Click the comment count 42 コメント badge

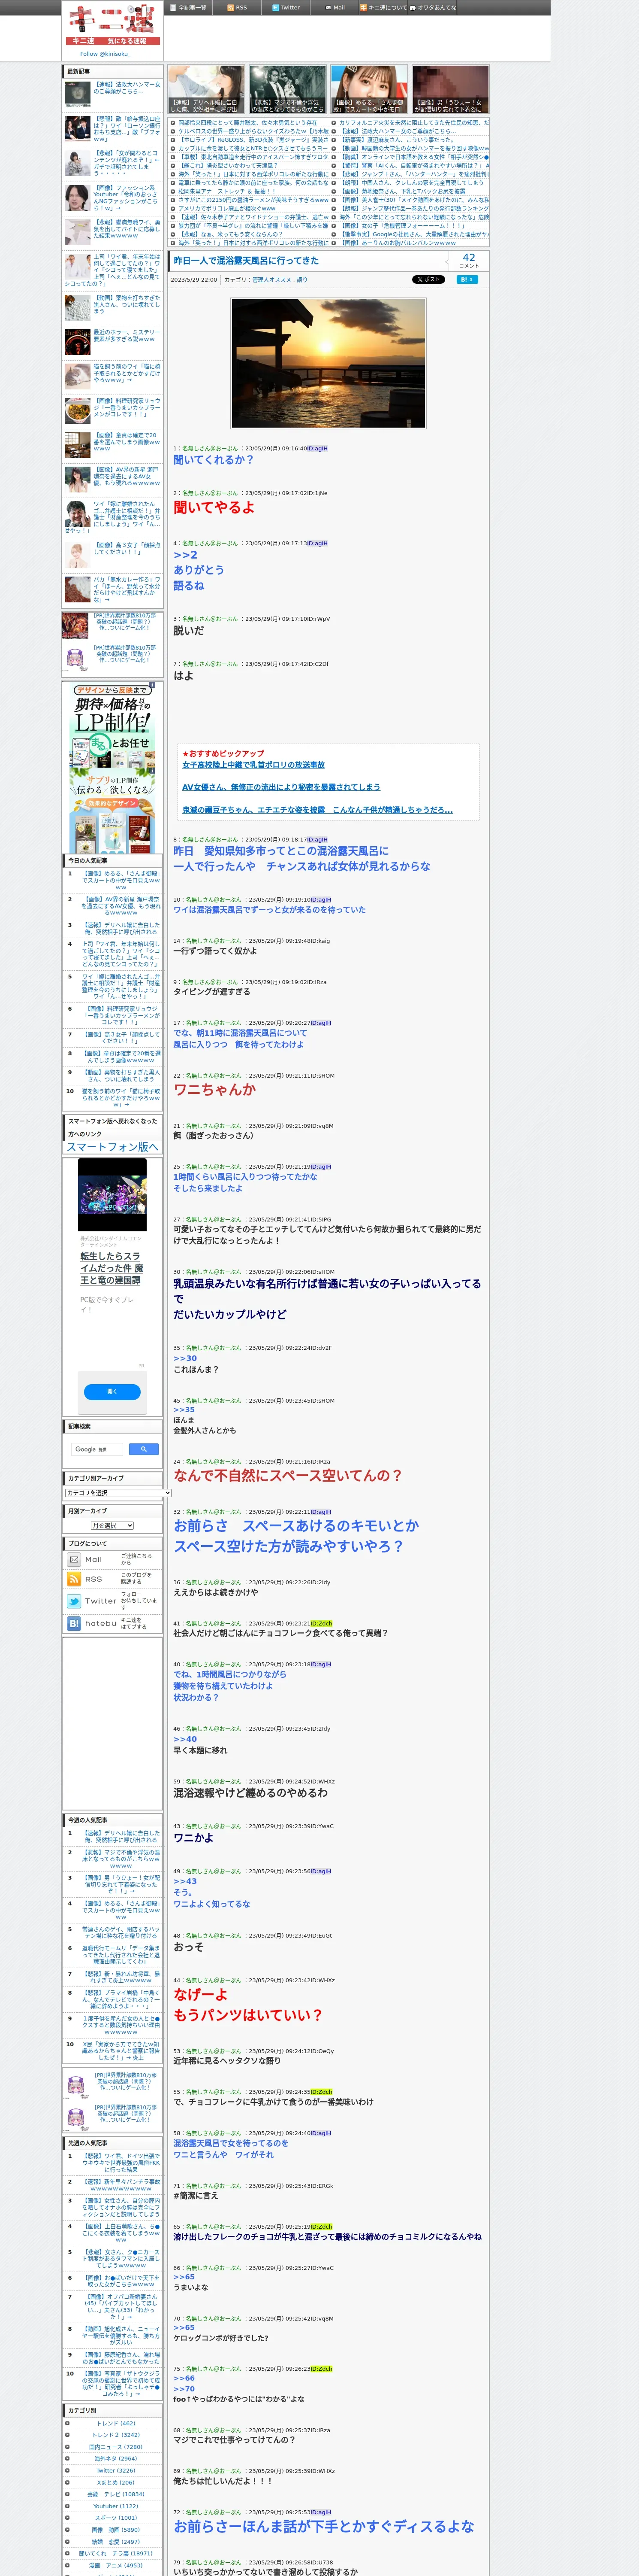[468, 260]
